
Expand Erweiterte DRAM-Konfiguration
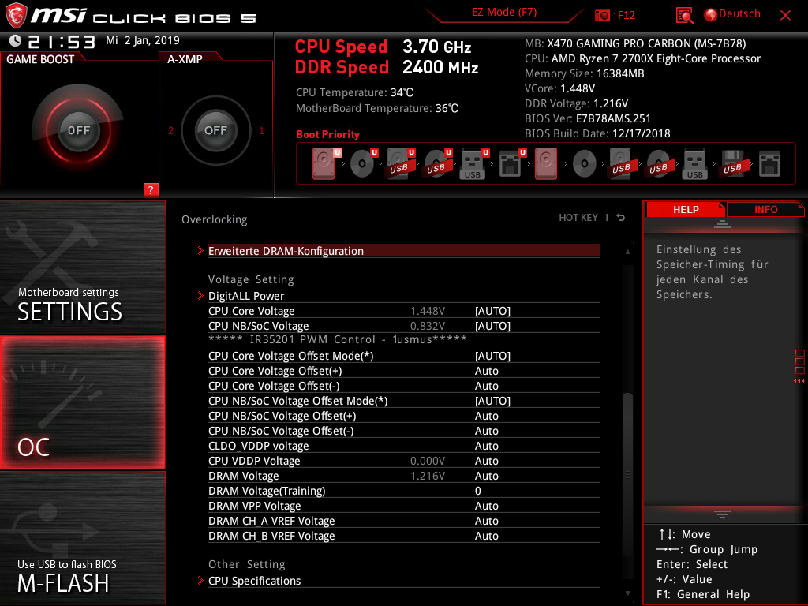(x=286, y=250)
